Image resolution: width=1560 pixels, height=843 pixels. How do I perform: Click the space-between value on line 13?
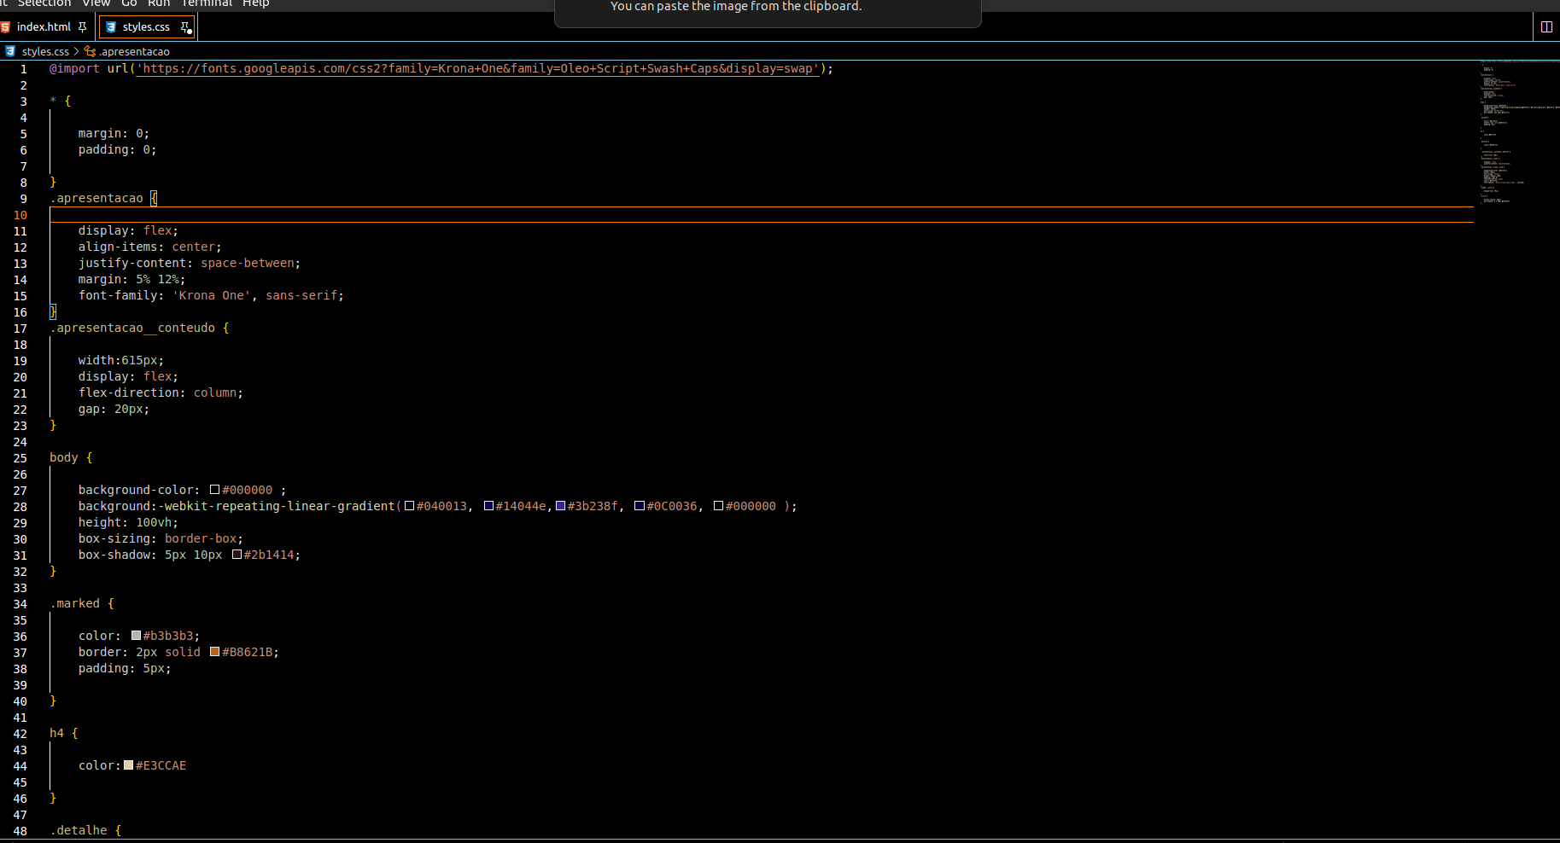coord(248,263)
